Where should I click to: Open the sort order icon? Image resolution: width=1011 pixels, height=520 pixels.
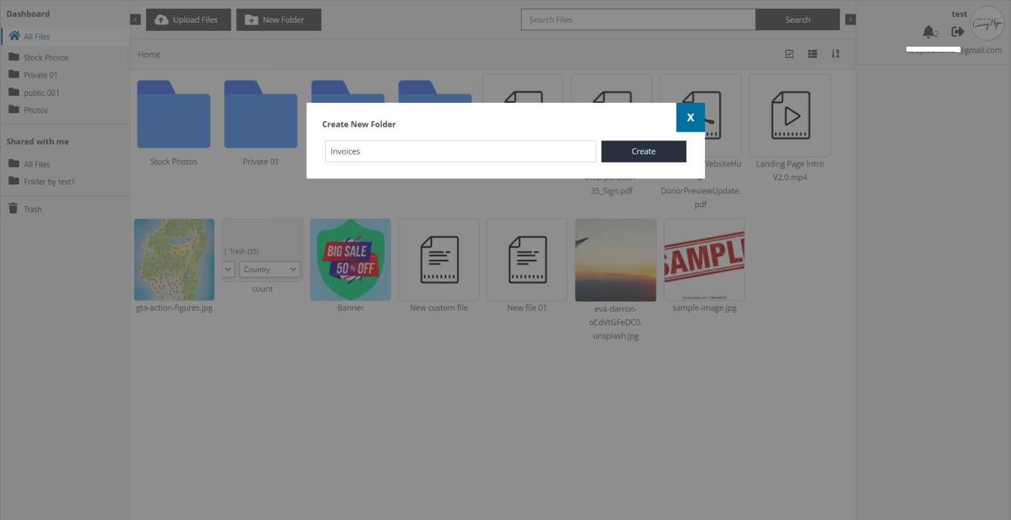pos(835,54)
